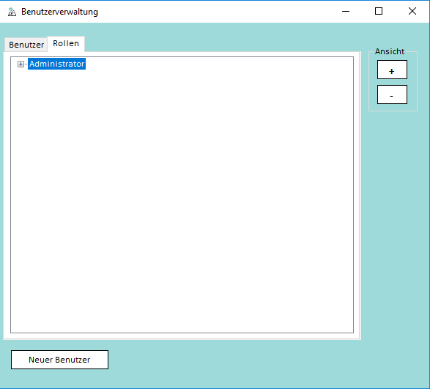Switch to the Benutzer tab
Screen dimensions: 430x389
click(26, 45)
